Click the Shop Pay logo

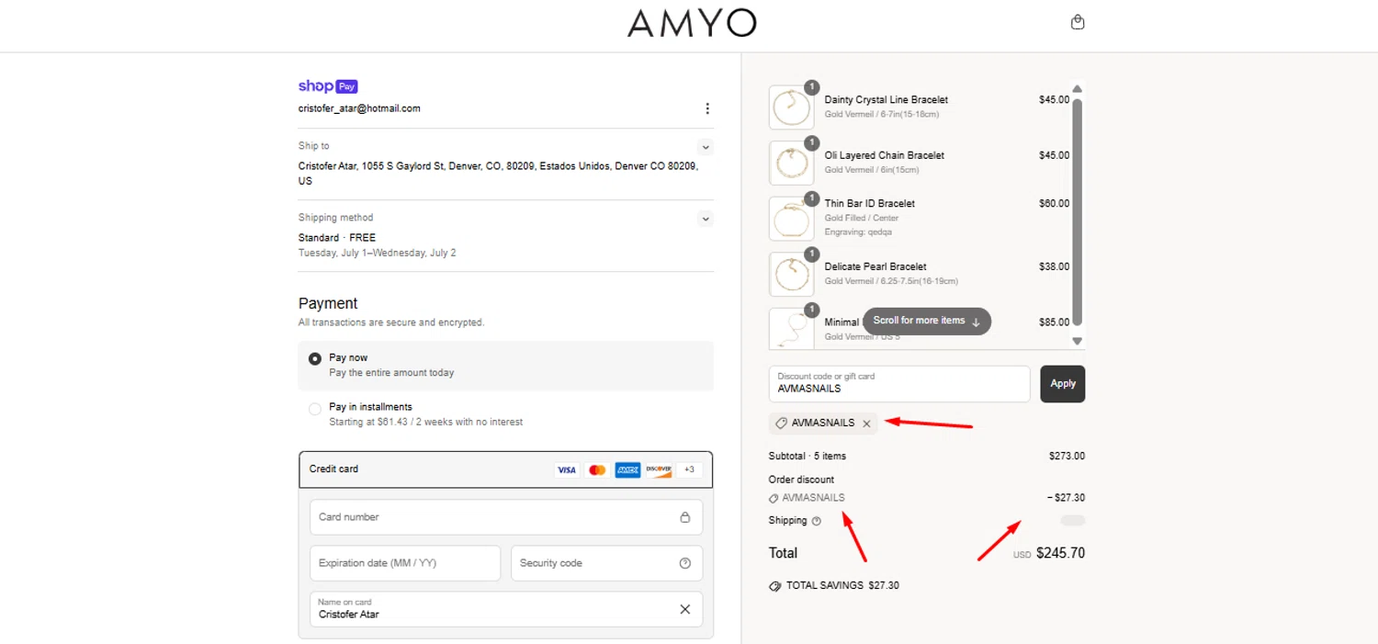click(x=328, y=86)
